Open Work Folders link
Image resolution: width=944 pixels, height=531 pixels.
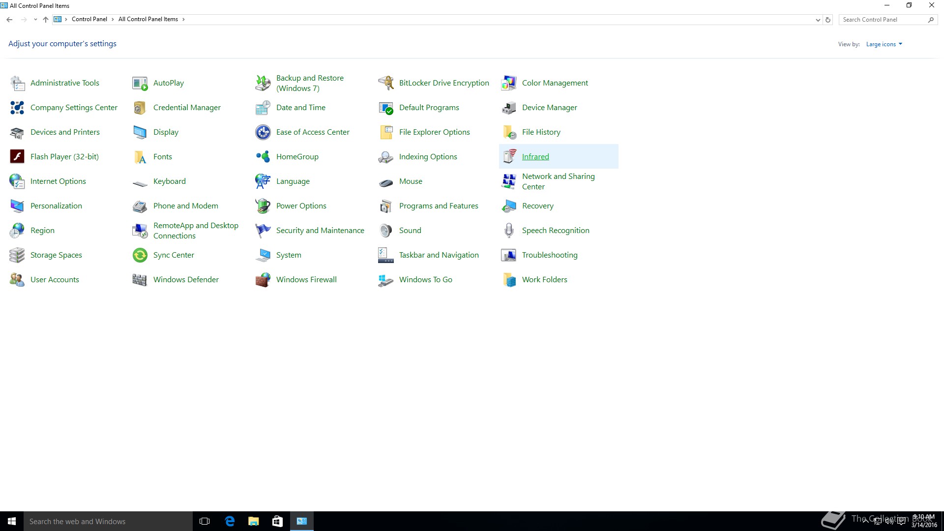[545, 280]
